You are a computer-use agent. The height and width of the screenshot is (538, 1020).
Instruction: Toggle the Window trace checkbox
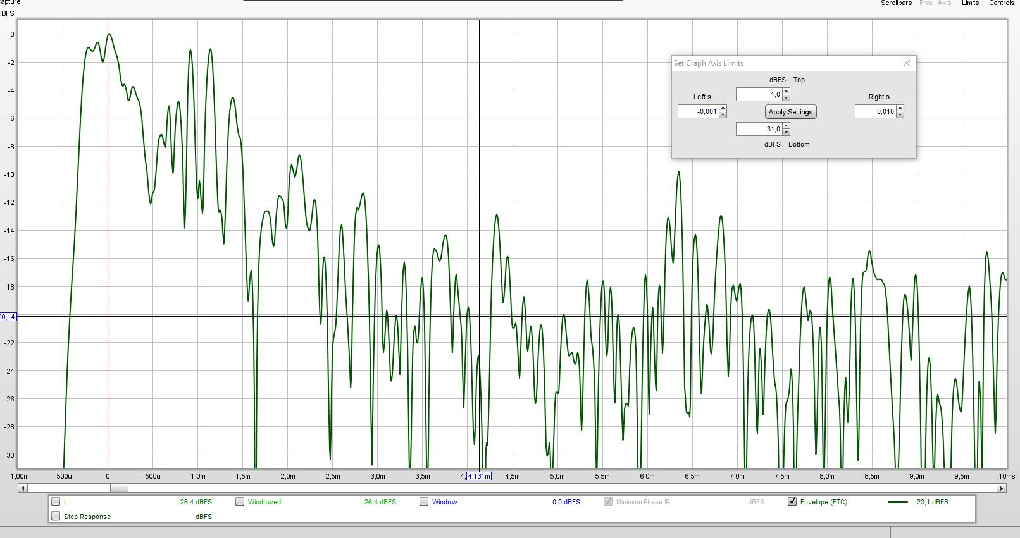click(x=424, y=502)
